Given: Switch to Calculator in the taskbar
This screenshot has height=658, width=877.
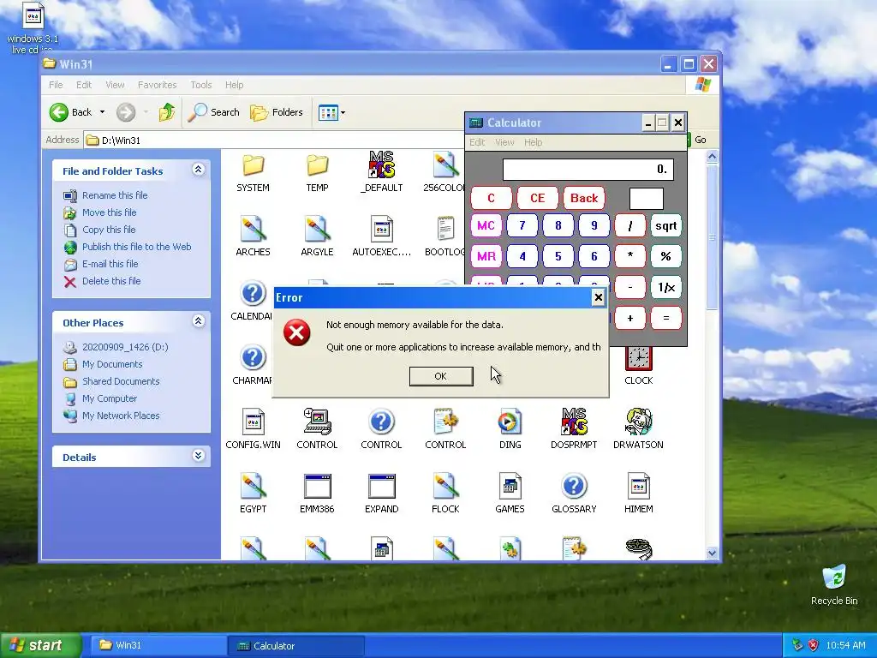Looking at the screenshot, I should pos(296,646).
